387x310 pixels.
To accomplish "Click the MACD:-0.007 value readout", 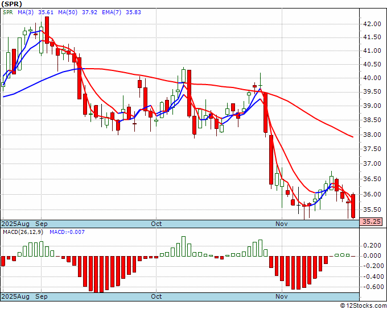I will [x=67, y=232].
